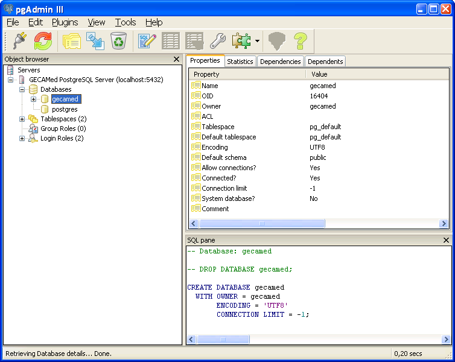Click the create new object icon
Image resolution: width=455 pixels, height=362 pixels.
click(x=95, y=41)
